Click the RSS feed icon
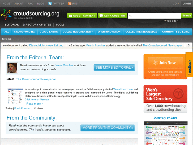The image size is (193, 145). coord(70,3)
